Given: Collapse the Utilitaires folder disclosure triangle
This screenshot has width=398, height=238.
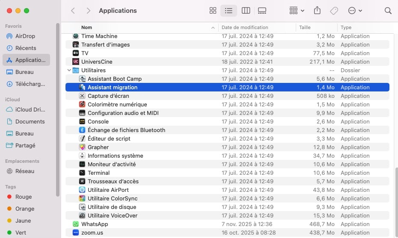Looking at the screenshot, I should pos(69,71).
